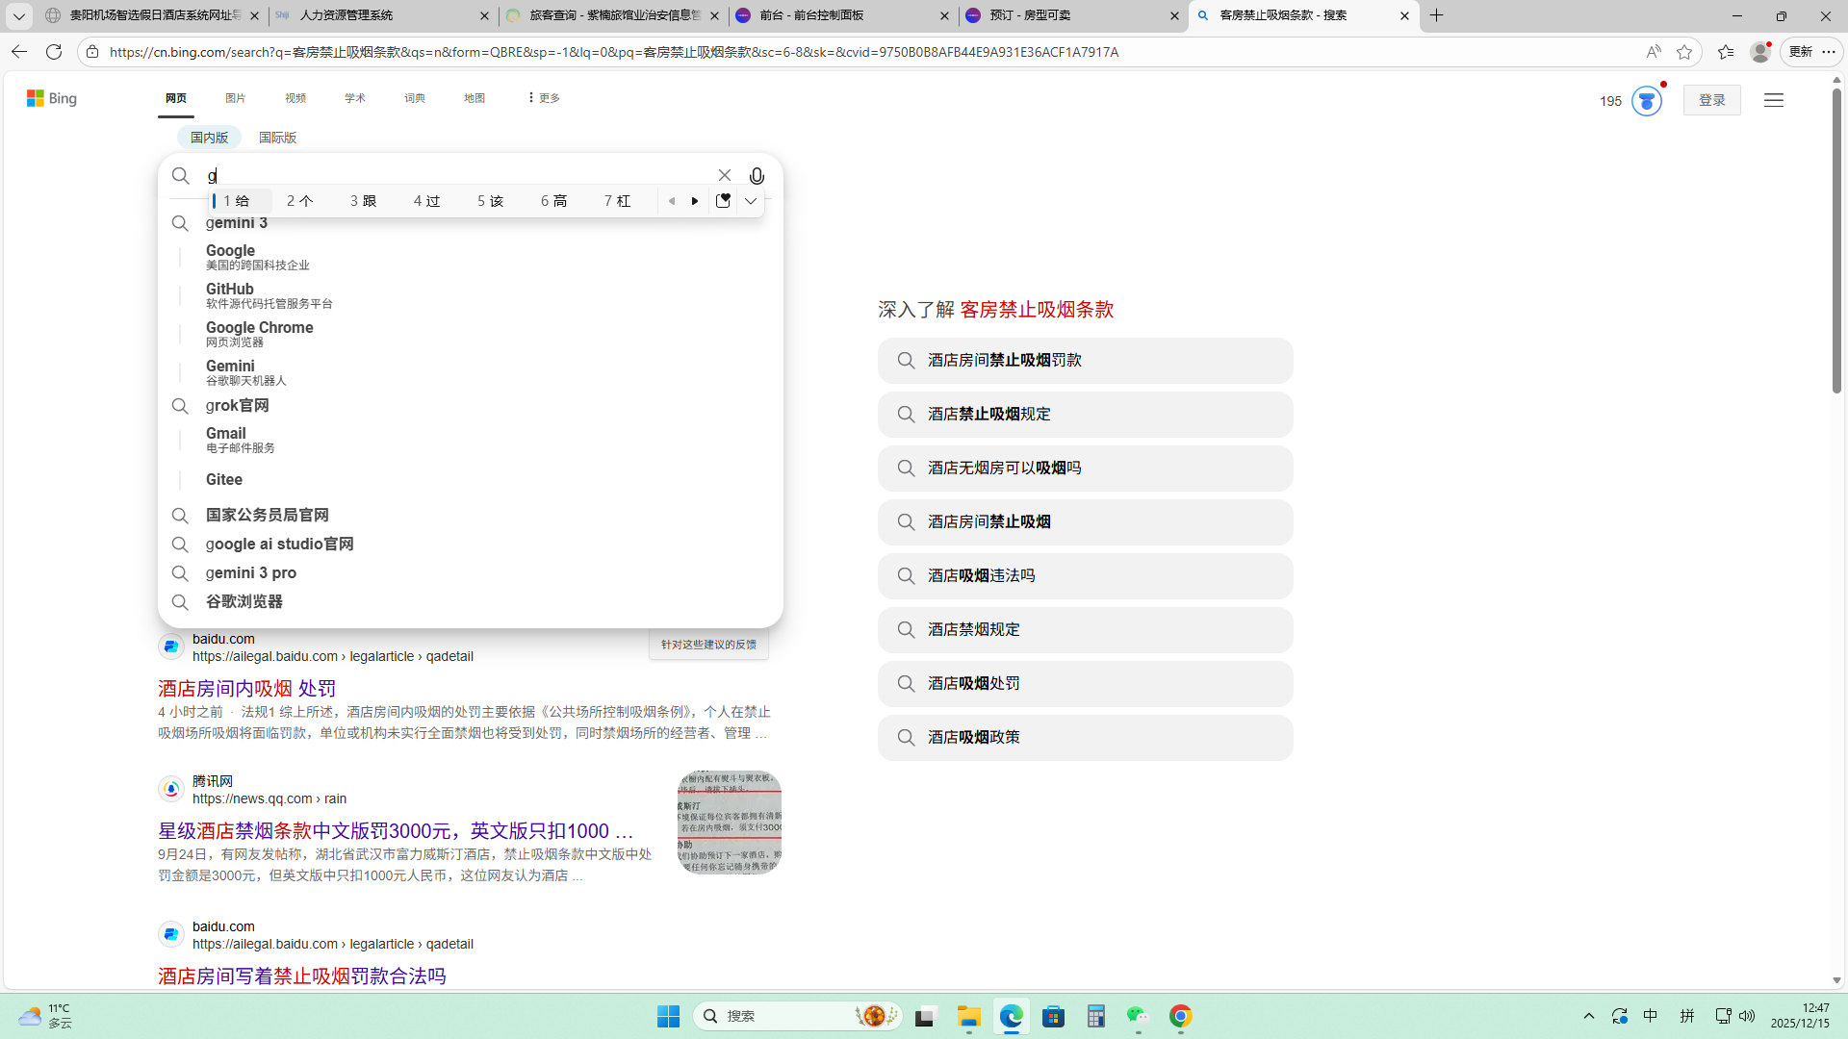The height and width of the screenshot is (1039, 1848).
Task: Open the Bing hamburger settings menu
Action: pos(1773,100)
